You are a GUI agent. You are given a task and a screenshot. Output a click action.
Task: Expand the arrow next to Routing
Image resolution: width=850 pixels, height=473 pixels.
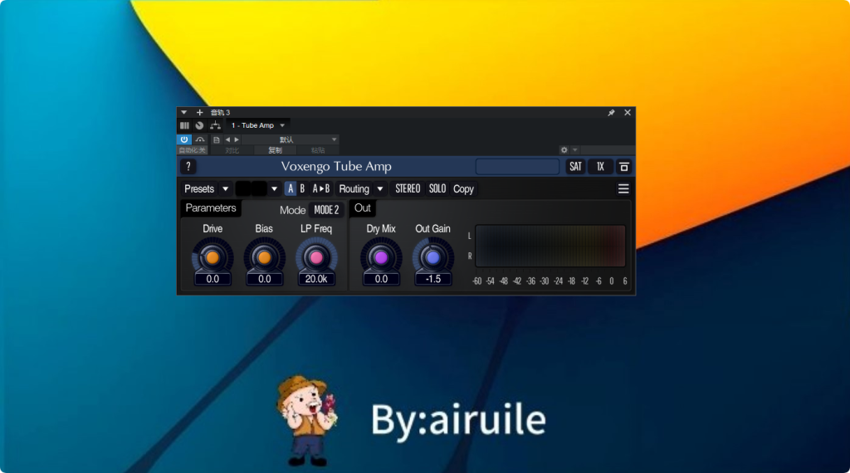tap(380, 188)
